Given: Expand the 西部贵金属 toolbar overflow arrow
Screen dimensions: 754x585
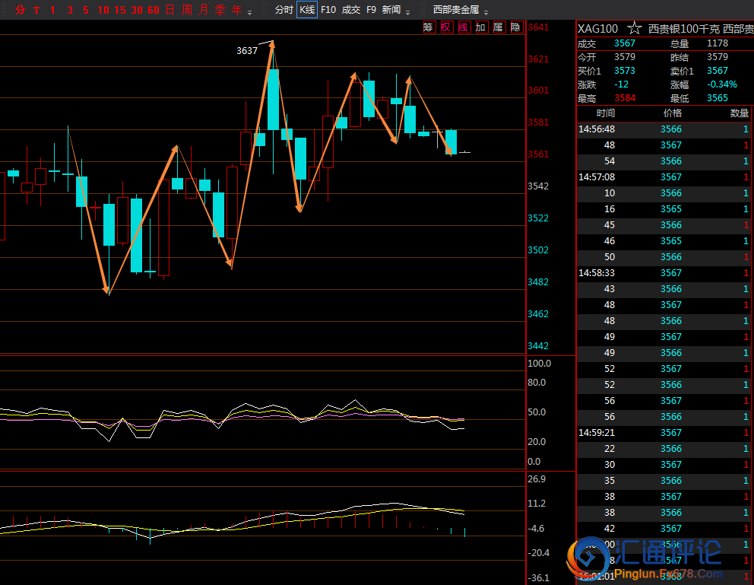Looking at the screenshot, I should (x=486, y=12).
